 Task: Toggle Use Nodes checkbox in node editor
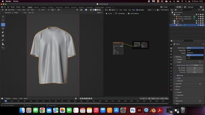coord(137,10)
